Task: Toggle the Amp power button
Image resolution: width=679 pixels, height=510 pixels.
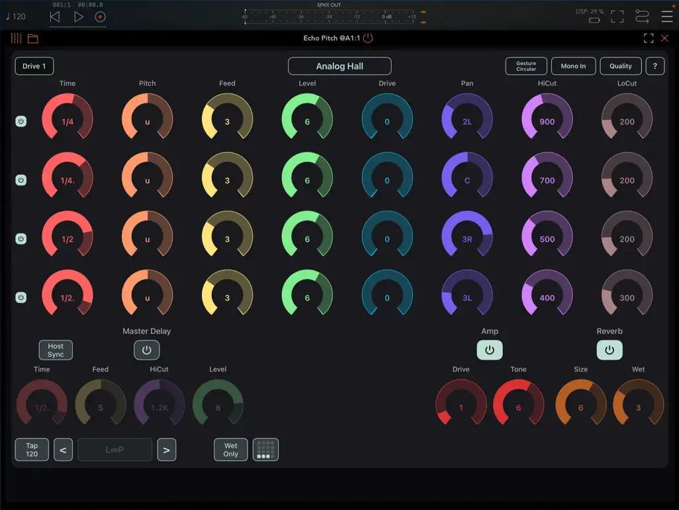Action: (x=489, y=350)
